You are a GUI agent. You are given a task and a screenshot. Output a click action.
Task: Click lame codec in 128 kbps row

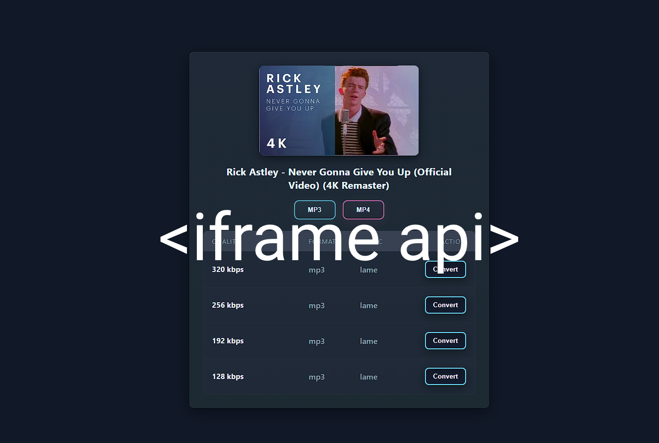click(x=369, y=377)
